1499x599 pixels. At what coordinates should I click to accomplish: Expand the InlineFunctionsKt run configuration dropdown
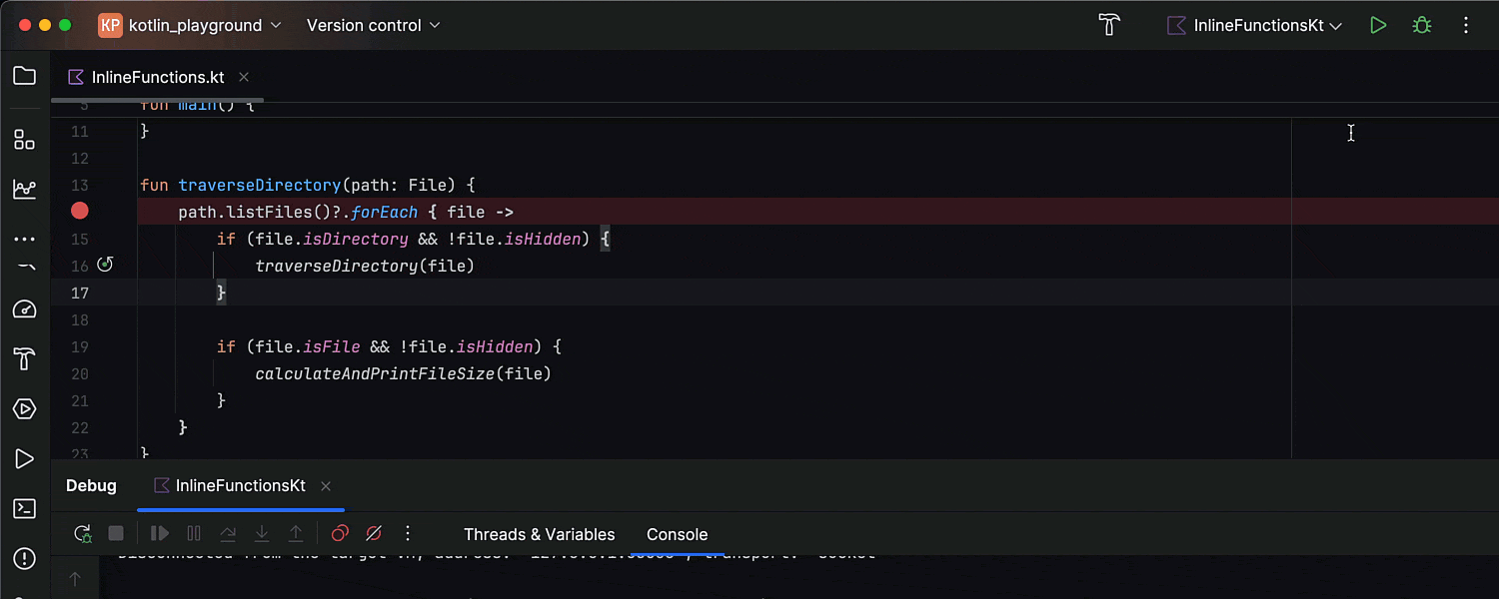pos(1254,25)
